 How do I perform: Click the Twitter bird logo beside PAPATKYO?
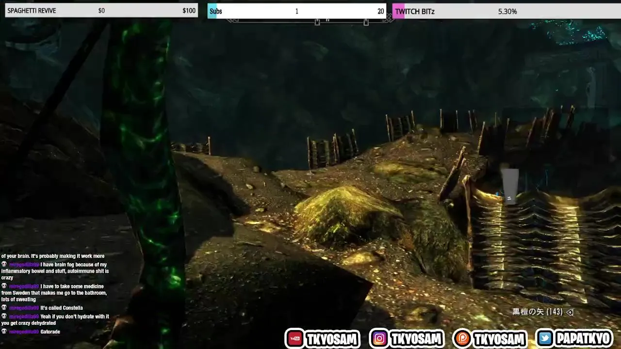coord(545,339)
